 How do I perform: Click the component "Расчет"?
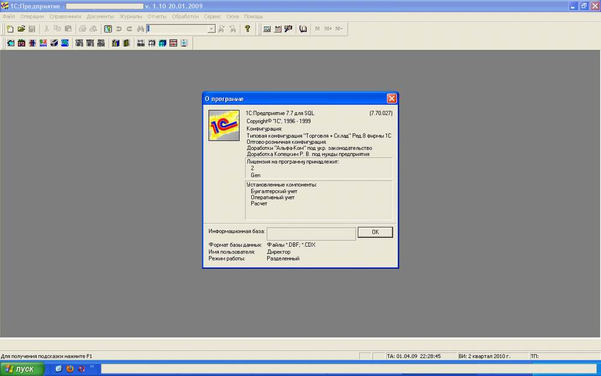tap(258, 203)
